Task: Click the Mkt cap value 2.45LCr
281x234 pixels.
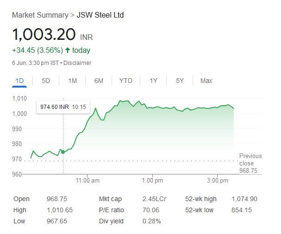Action: (x=154, y=199)
